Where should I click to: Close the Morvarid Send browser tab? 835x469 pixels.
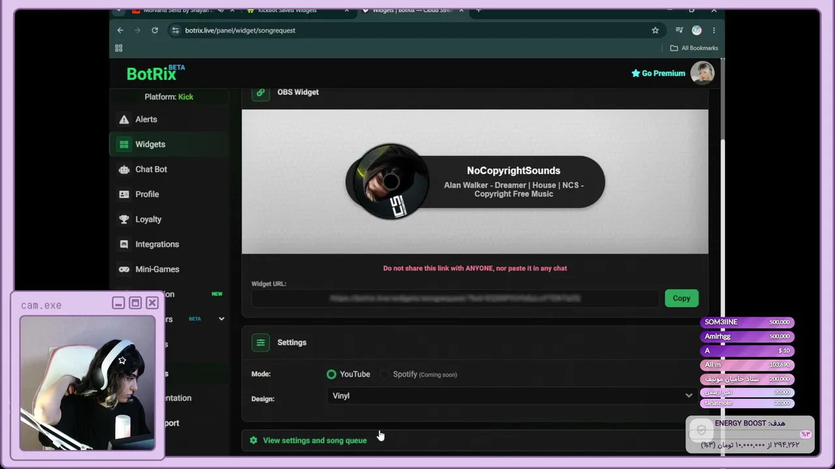click(234, 10)
